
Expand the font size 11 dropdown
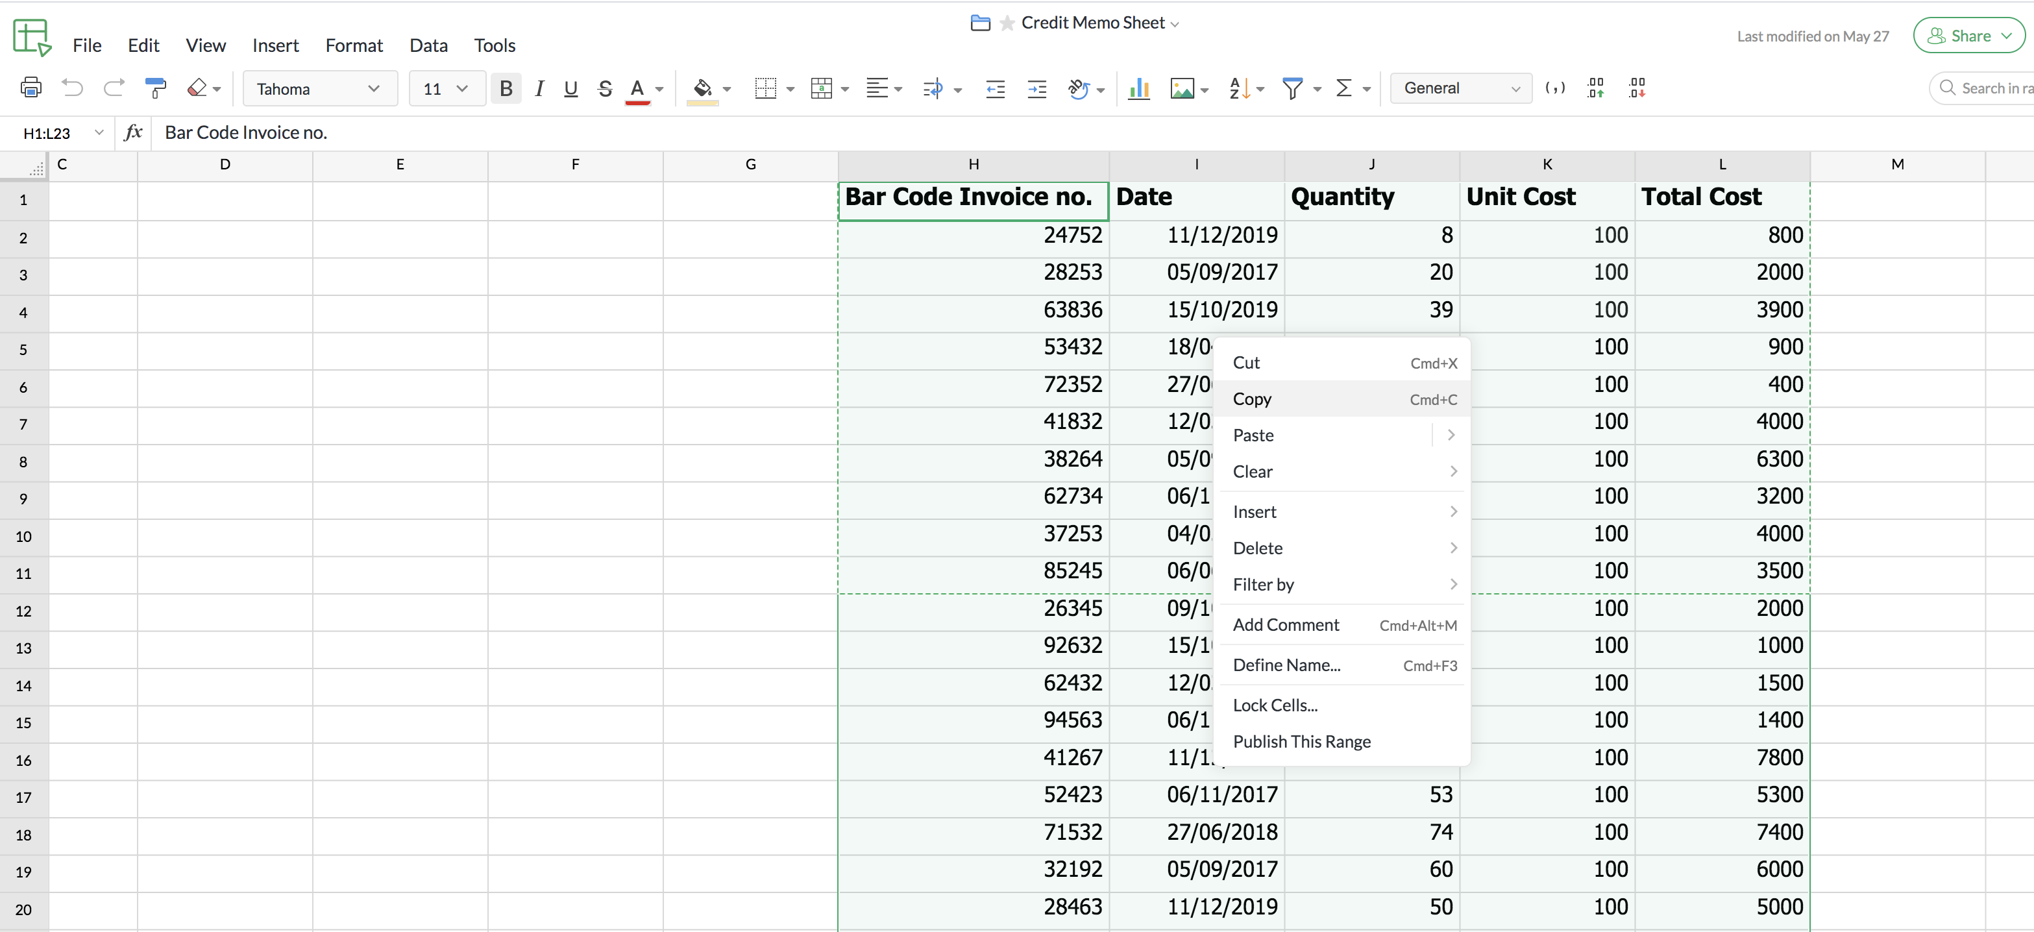coord(446,88)
